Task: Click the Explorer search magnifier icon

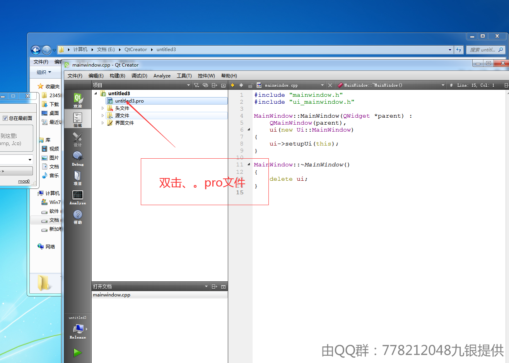Action: 500,50
